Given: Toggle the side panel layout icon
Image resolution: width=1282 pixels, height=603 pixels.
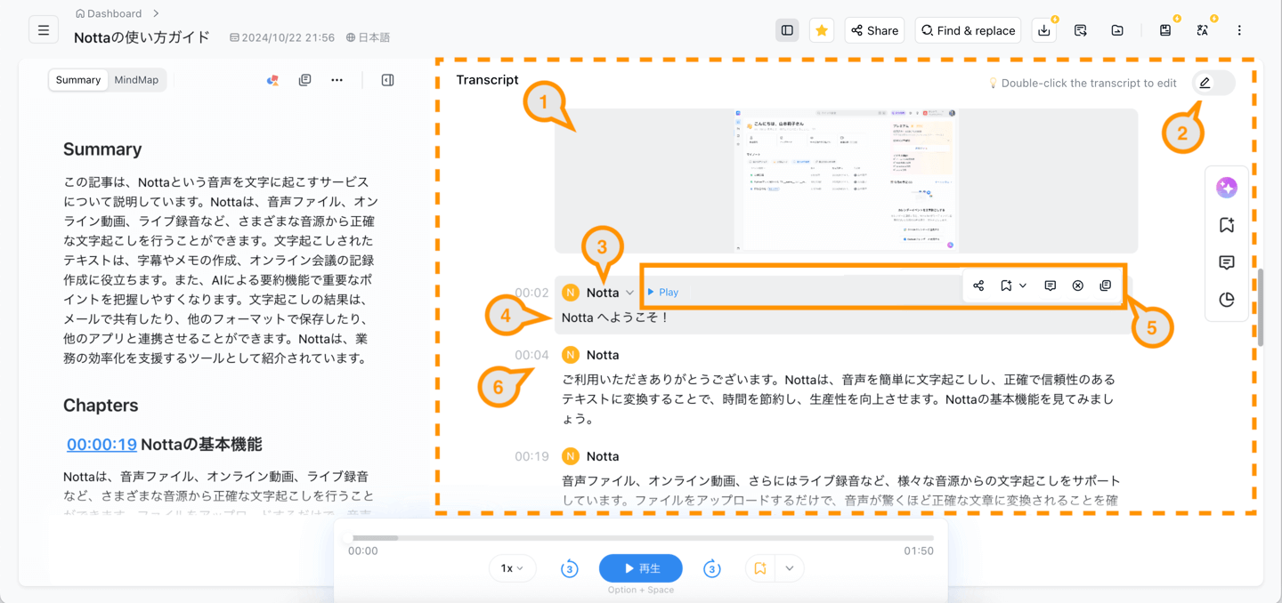Looking at the screenshot, I should pos(787,30).
